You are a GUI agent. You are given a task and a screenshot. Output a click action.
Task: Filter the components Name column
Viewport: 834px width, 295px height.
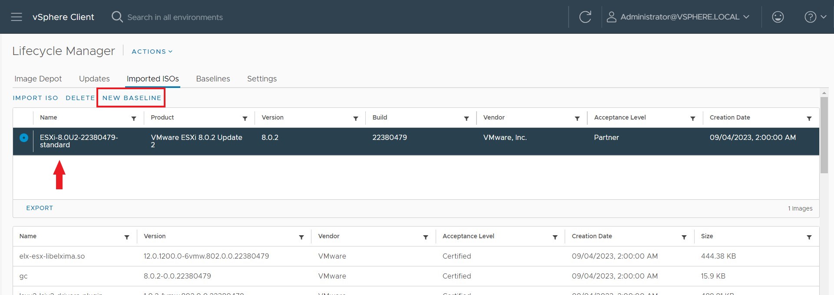(x=127, y=237)
